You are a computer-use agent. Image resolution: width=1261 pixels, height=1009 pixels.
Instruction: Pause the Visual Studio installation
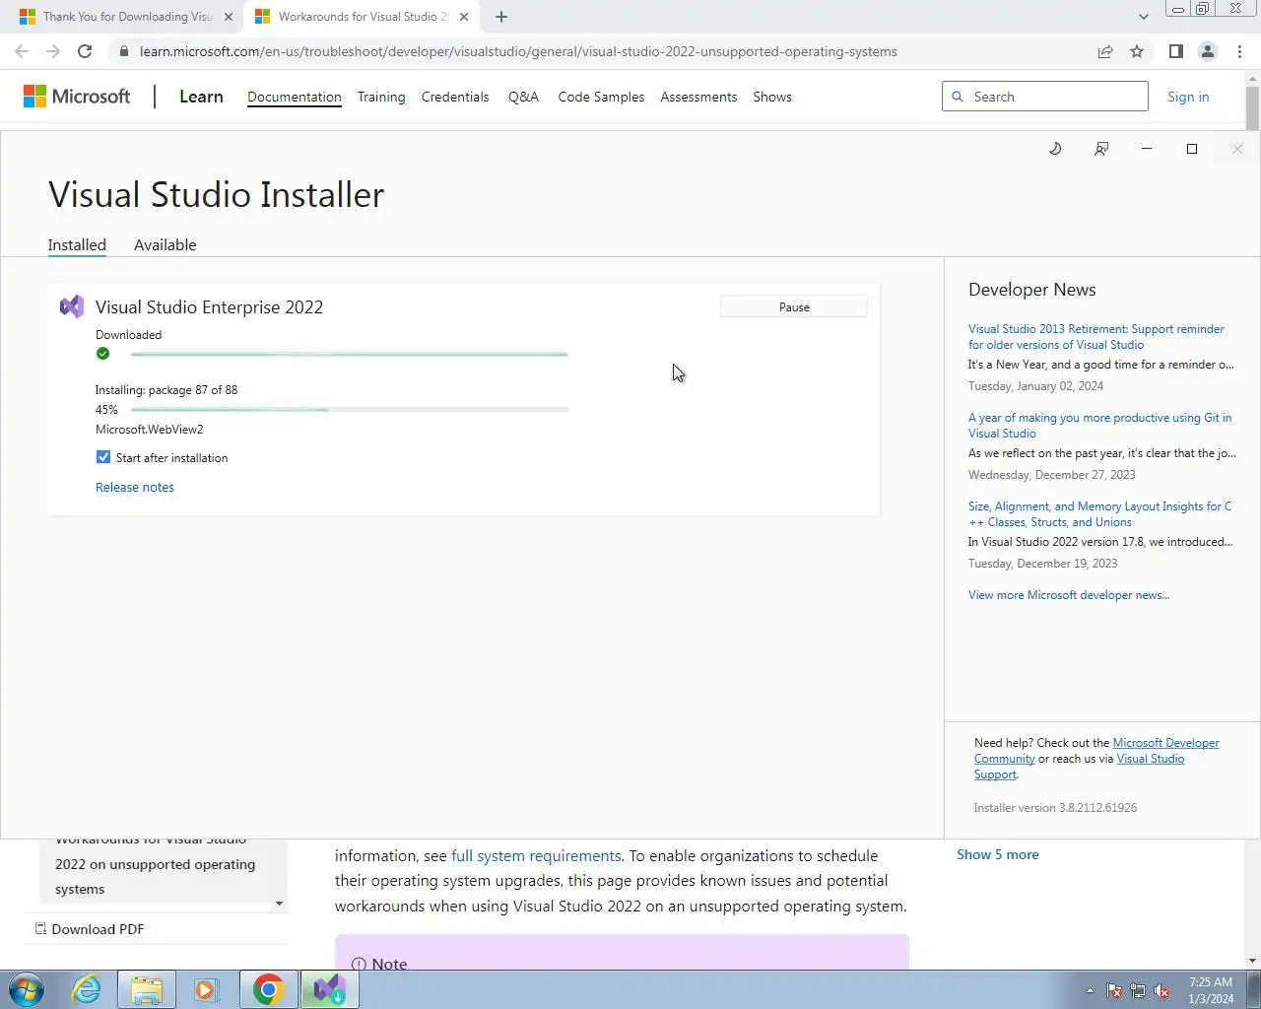(794, 307)
